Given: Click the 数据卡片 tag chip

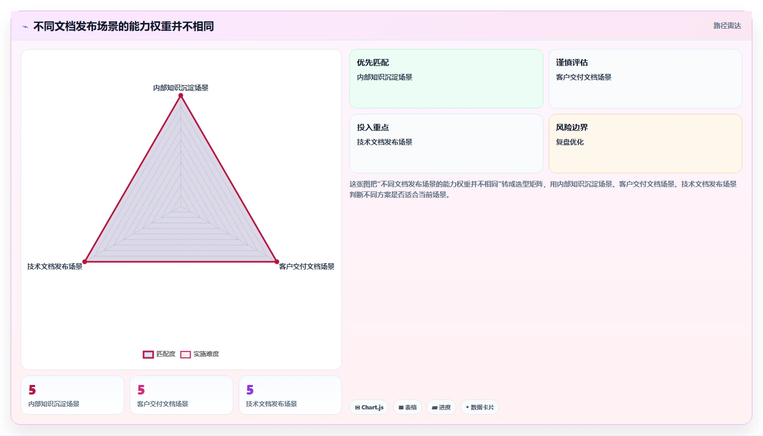Looking at the screenshot, I should pyautogui.click(x=480, y=407).
